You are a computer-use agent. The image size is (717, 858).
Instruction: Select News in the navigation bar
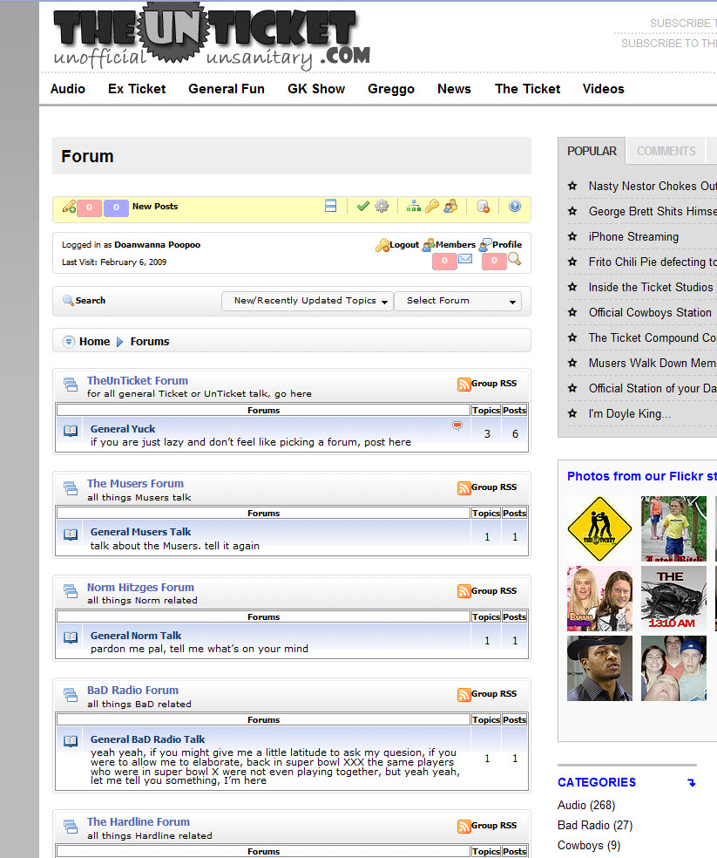tap(454, 89)
